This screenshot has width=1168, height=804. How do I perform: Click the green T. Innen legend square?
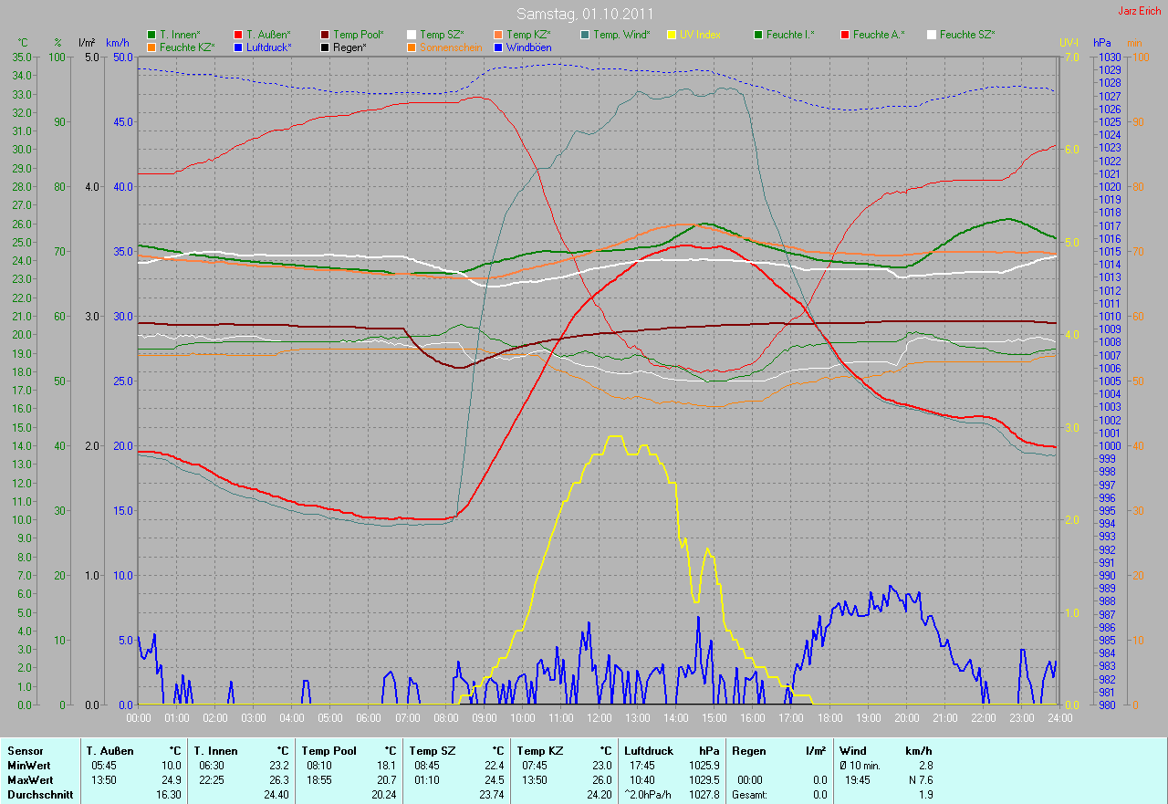[151, 35]
